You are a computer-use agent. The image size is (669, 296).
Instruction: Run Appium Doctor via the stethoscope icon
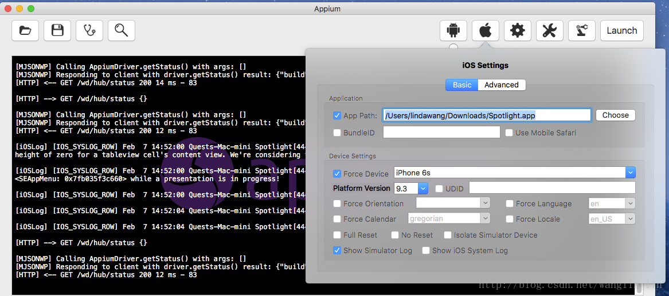pos(89,31)
